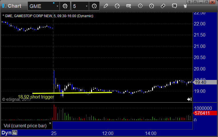Click the 12:00 time axis label
218x137 pixels.
pyautogui.click(x=108, y=133)
